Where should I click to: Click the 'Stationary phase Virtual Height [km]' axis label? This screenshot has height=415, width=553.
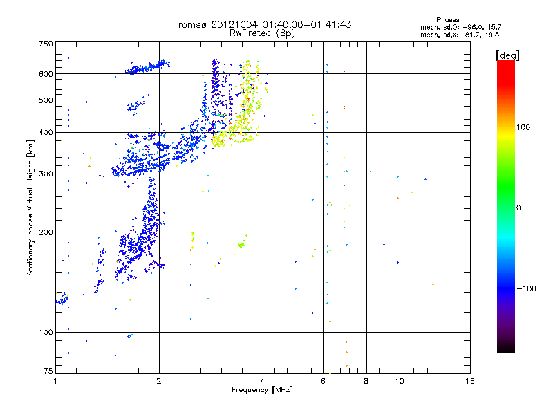coord(30,207)
